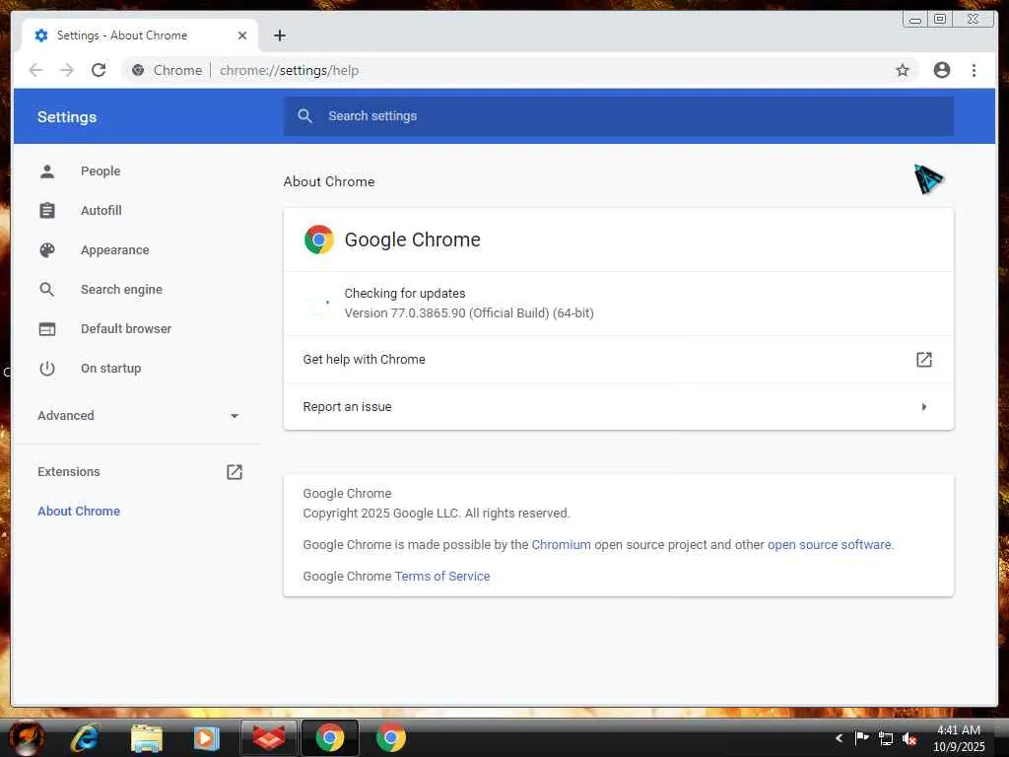Screen dimensions: 1009x757
Task: Close the Settings - About Chrome tab
Action: pyautogui.click(x=242, y=35)
